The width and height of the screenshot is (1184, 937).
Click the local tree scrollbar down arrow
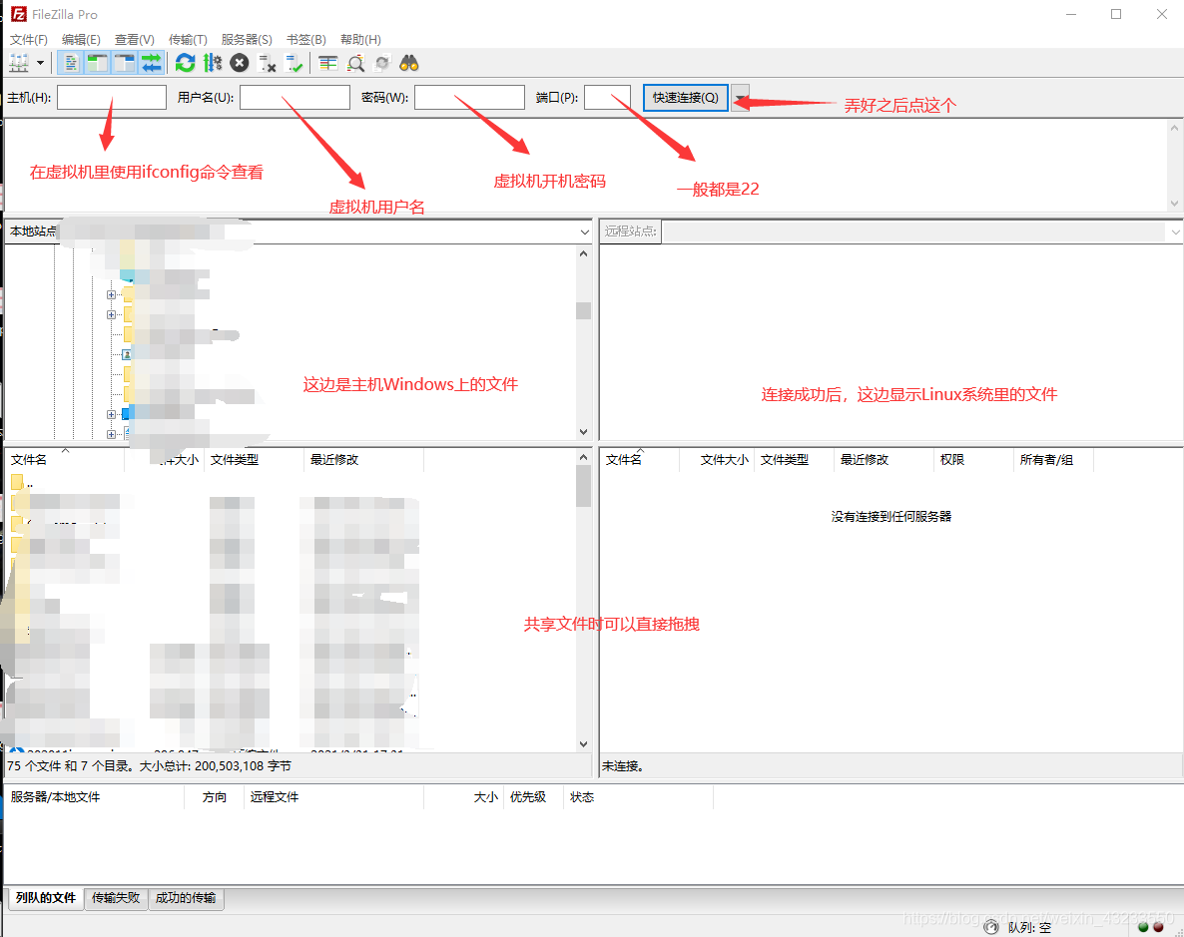(583, 432)
